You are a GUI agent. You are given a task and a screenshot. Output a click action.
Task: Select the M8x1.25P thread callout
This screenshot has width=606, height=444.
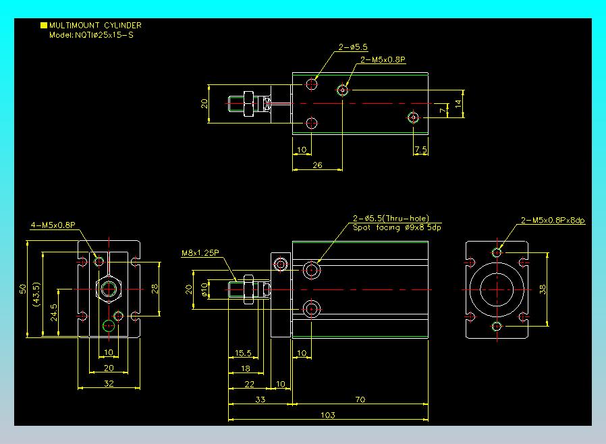coord(200,253)
